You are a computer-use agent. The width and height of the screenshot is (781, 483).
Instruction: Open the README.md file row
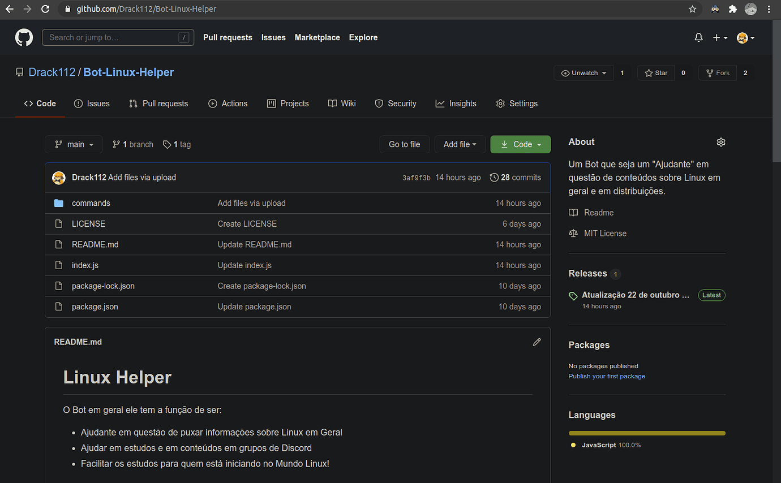[298, 245]
